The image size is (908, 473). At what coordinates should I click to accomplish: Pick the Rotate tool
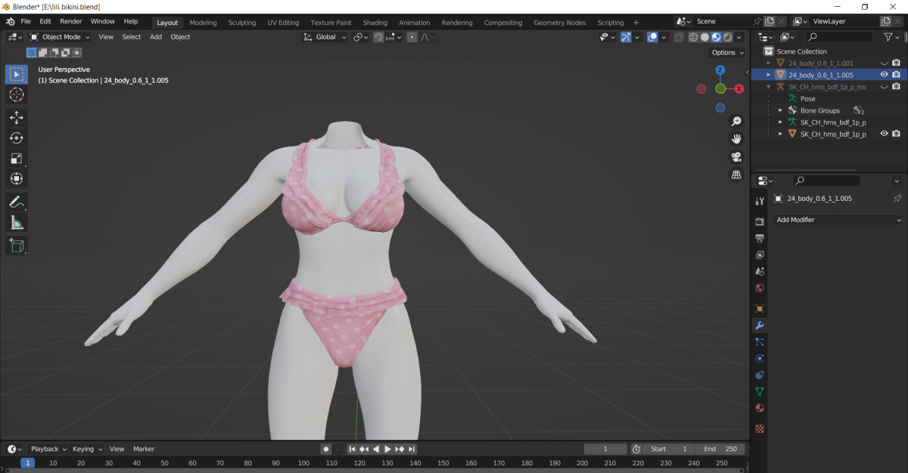(17, 138)
